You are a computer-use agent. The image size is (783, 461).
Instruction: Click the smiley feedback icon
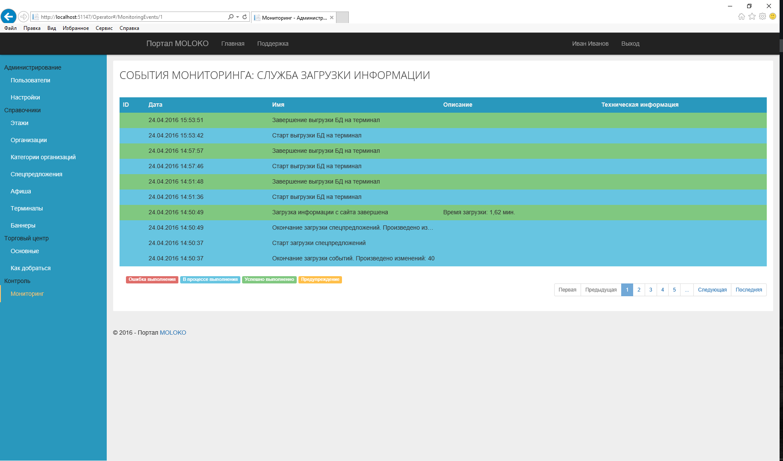773,16
